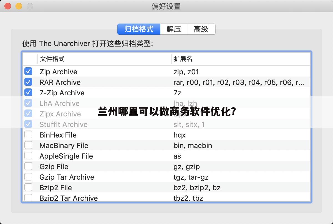This screenshot has height=224, width=333.
Task: Uncheck the Zip Archive checkbox
Action: [28, 71]
